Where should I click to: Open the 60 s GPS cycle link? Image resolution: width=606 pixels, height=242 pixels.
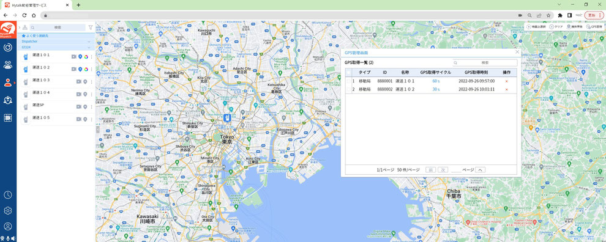436,81
